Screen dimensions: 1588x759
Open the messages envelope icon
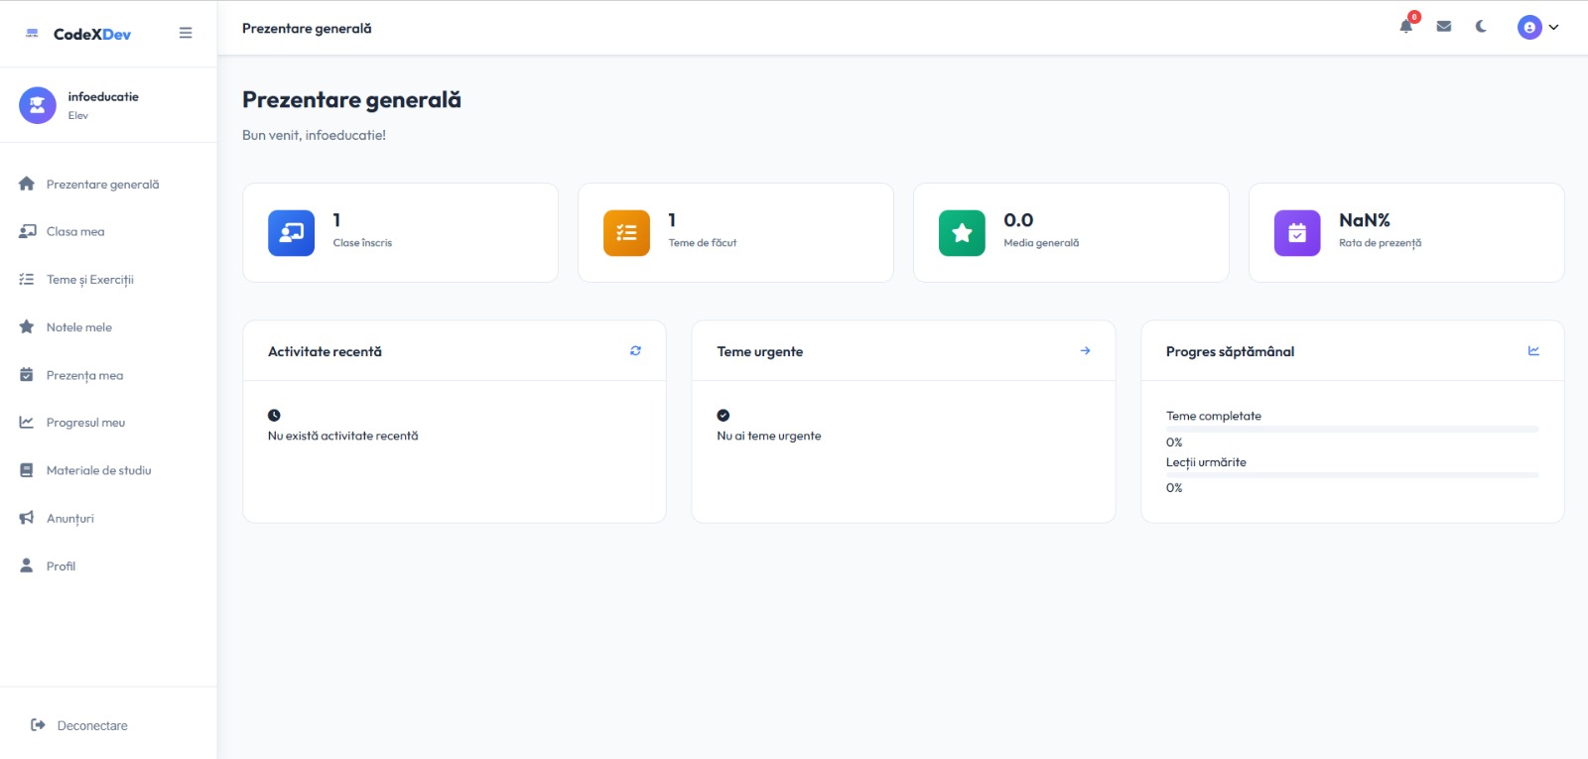(1444, 27)
